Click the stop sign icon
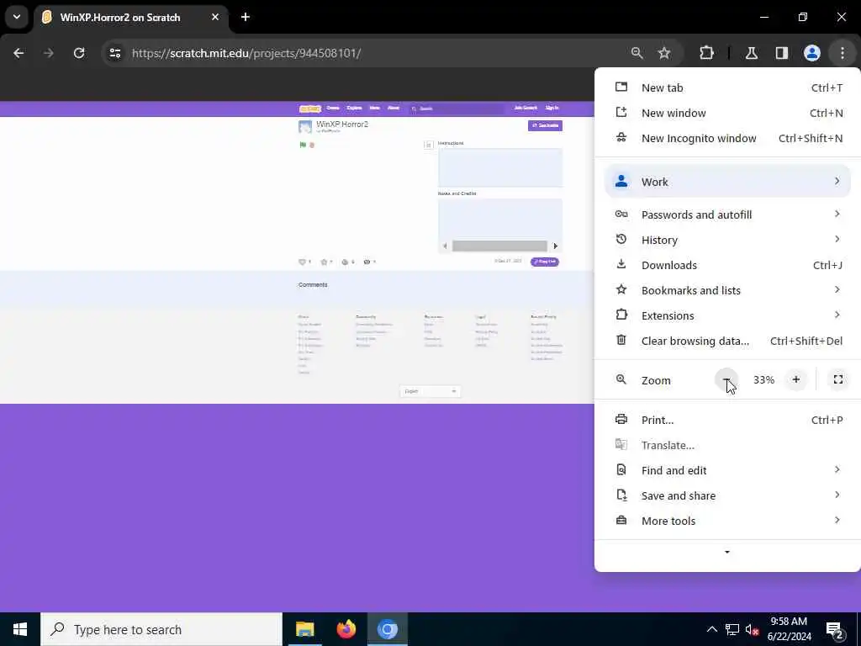The width and height of the screenshot is (861, 646). (312, 145)
